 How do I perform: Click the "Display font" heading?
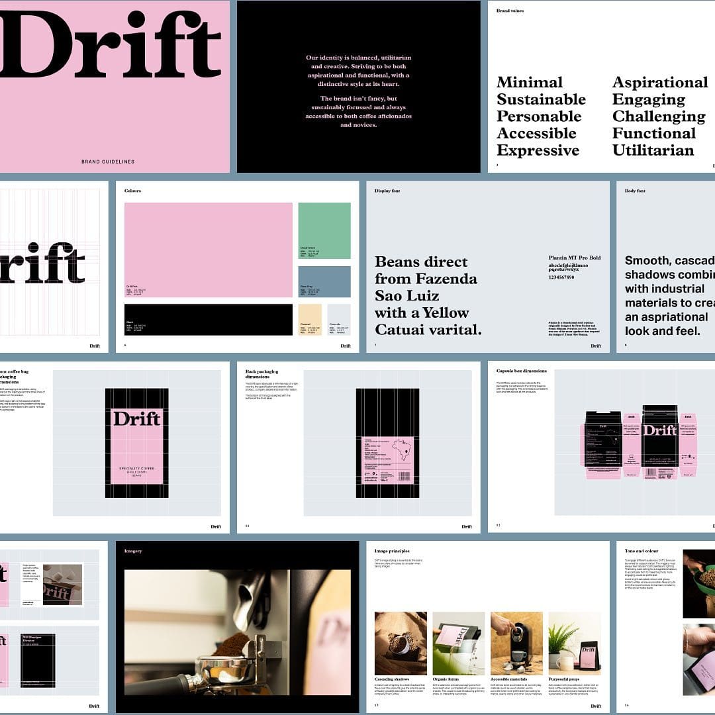pyautogui.click(x=387, y=191)
